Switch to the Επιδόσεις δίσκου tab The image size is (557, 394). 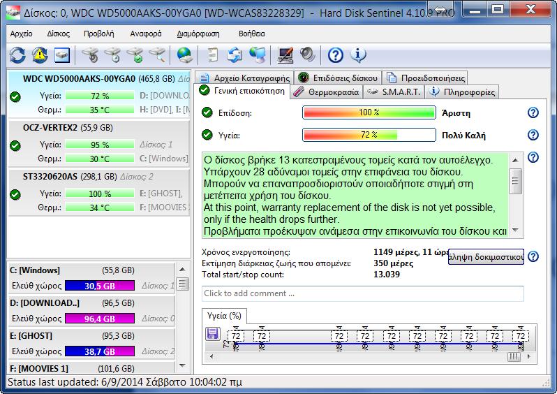[x=338, y=78]
